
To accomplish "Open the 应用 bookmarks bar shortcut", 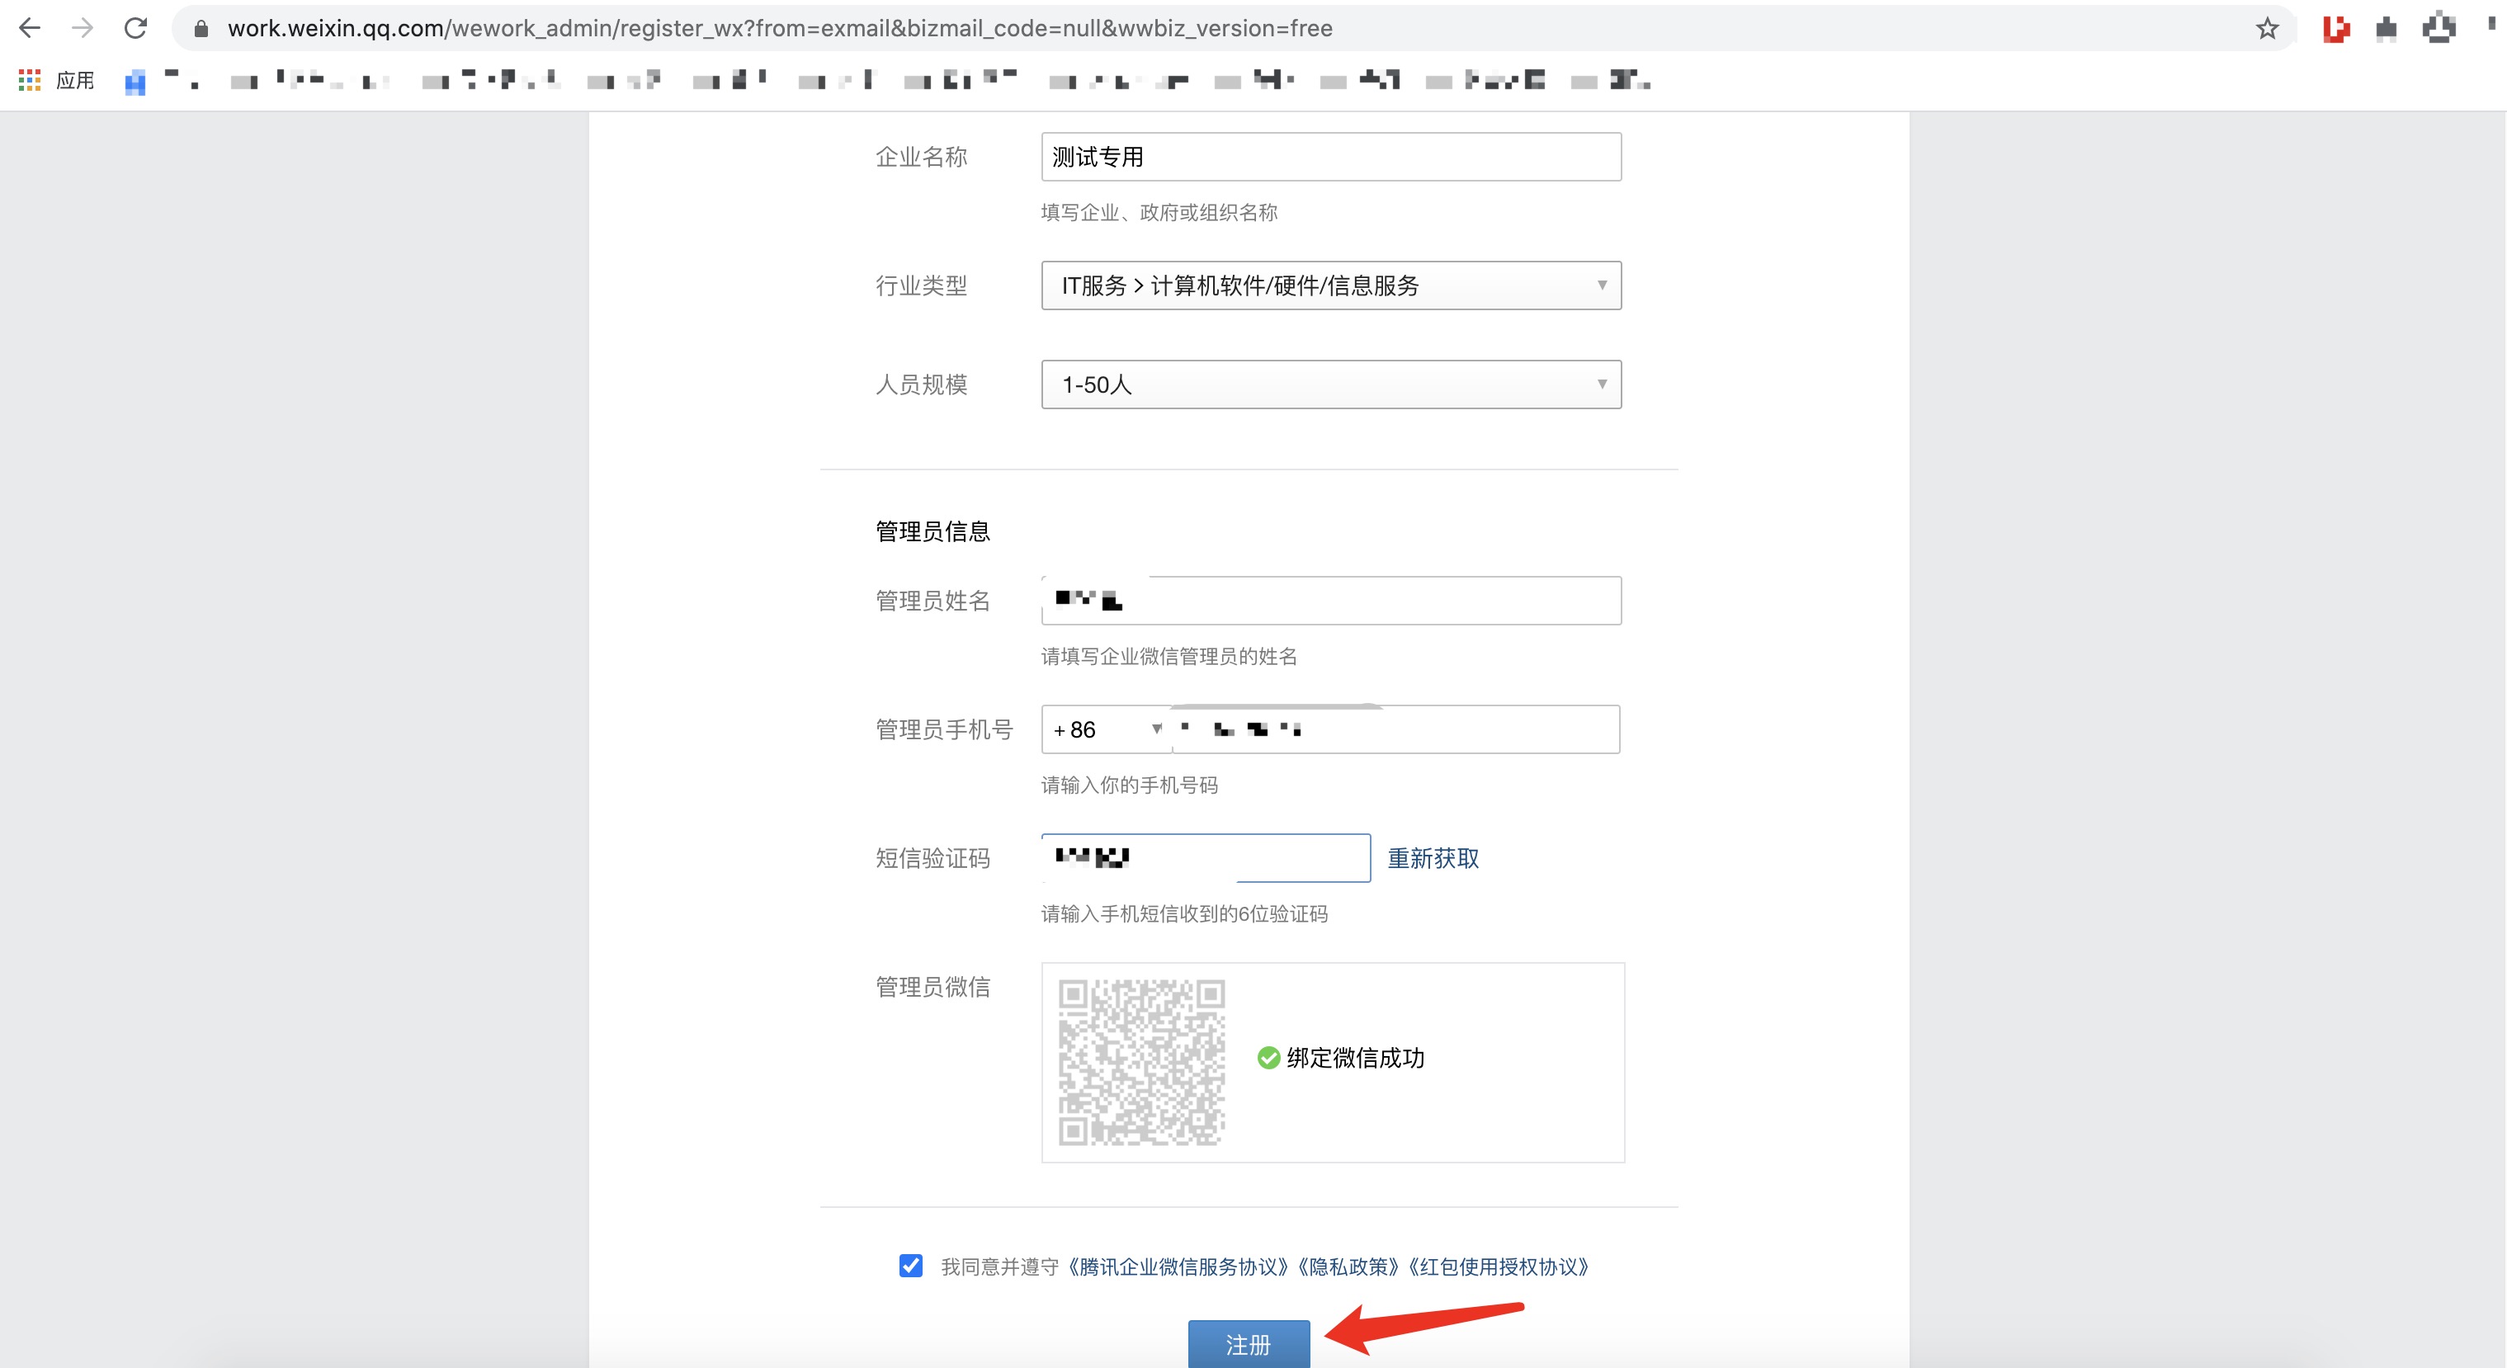I will tap(76, 79).
